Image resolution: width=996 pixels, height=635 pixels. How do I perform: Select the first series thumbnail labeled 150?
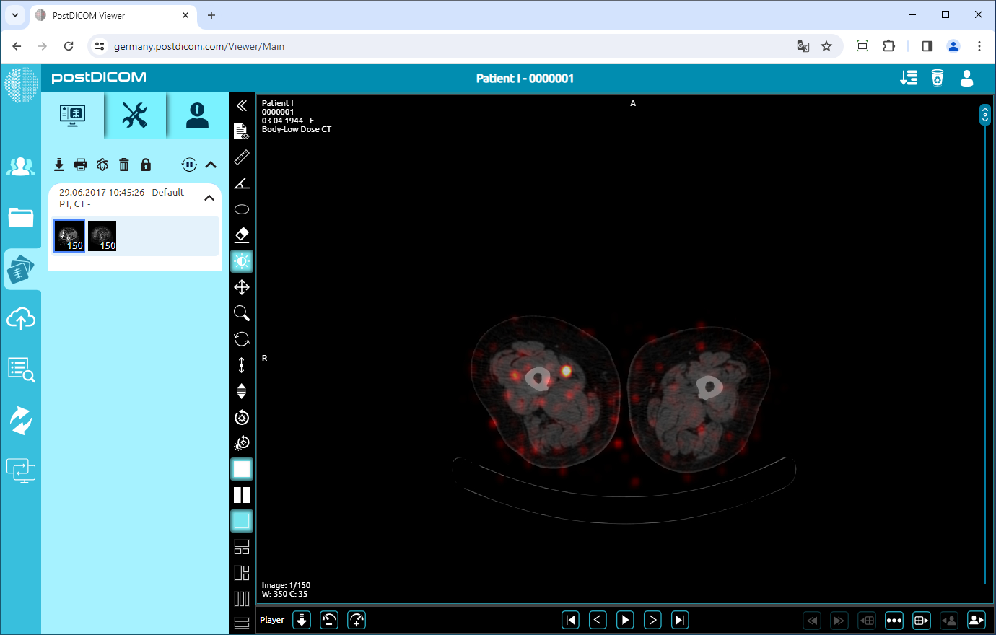(69, 235)
